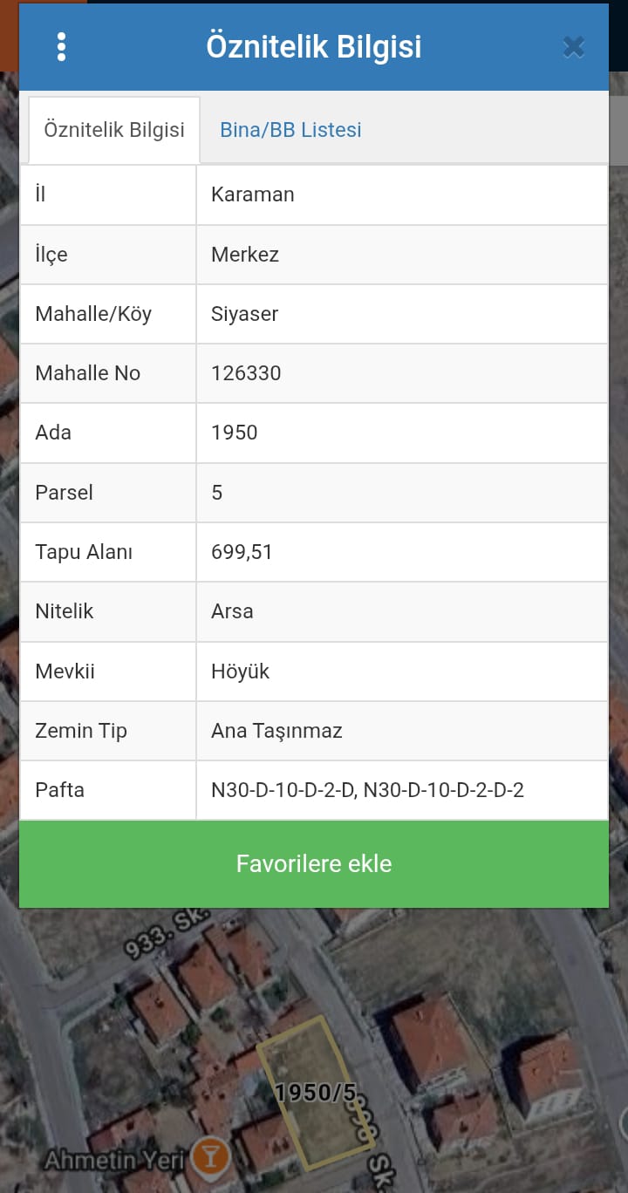Click the Mevkii value Höyük
Viewport: 628px width, 1193px height.
point(241,671)
